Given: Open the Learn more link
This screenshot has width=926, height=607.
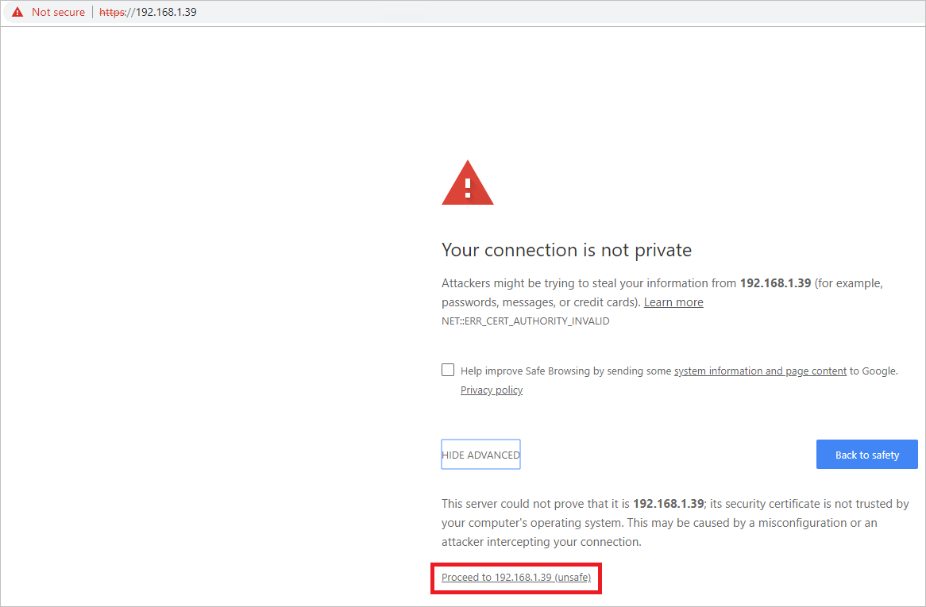Looking at the screenshot, I should point(673,302).
